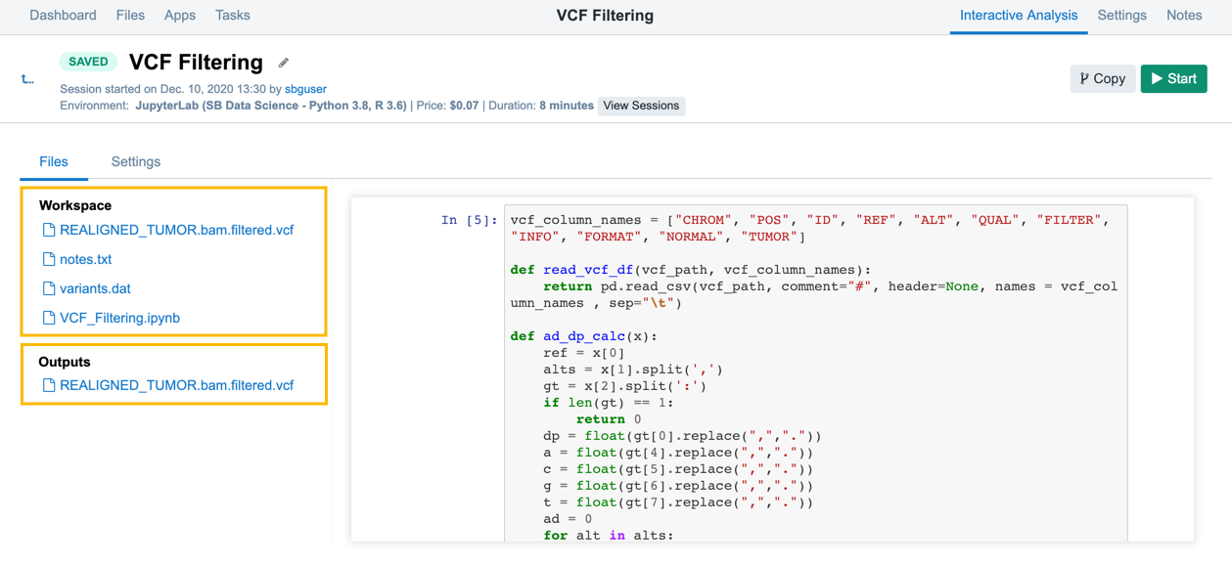Switch to the Files sub-tab
The height and width of the screenshot is (567, 1232).
point(54,162)
